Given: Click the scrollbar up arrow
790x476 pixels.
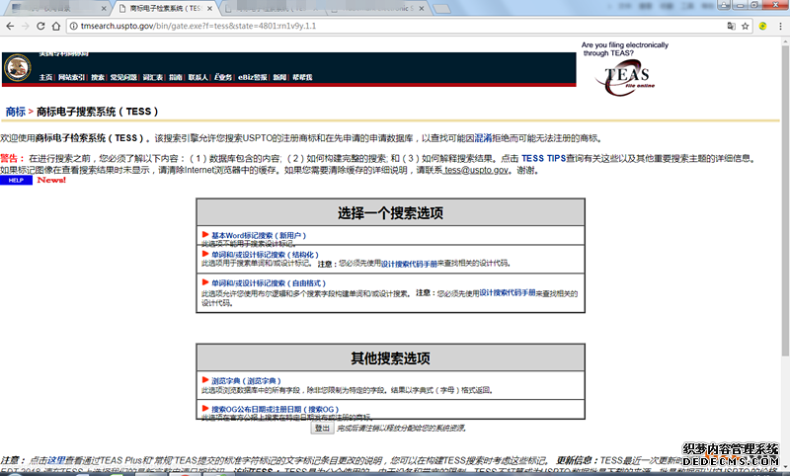Looking at the screenshot, I should pyautogui.click(x=785, y=41).
